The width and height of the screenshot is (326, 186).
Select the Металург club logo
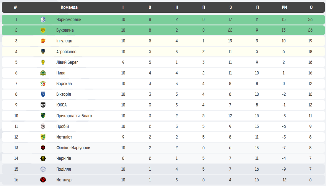(43, 180)
